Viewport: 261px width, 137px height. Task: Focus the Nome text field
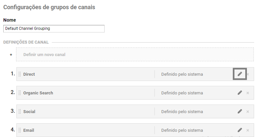tap(54, 29)
